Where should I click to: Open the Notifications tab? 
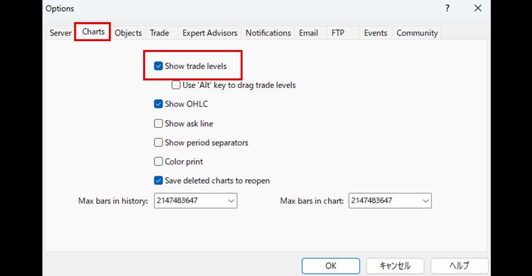pyautogui.click(x=268, y=33)
